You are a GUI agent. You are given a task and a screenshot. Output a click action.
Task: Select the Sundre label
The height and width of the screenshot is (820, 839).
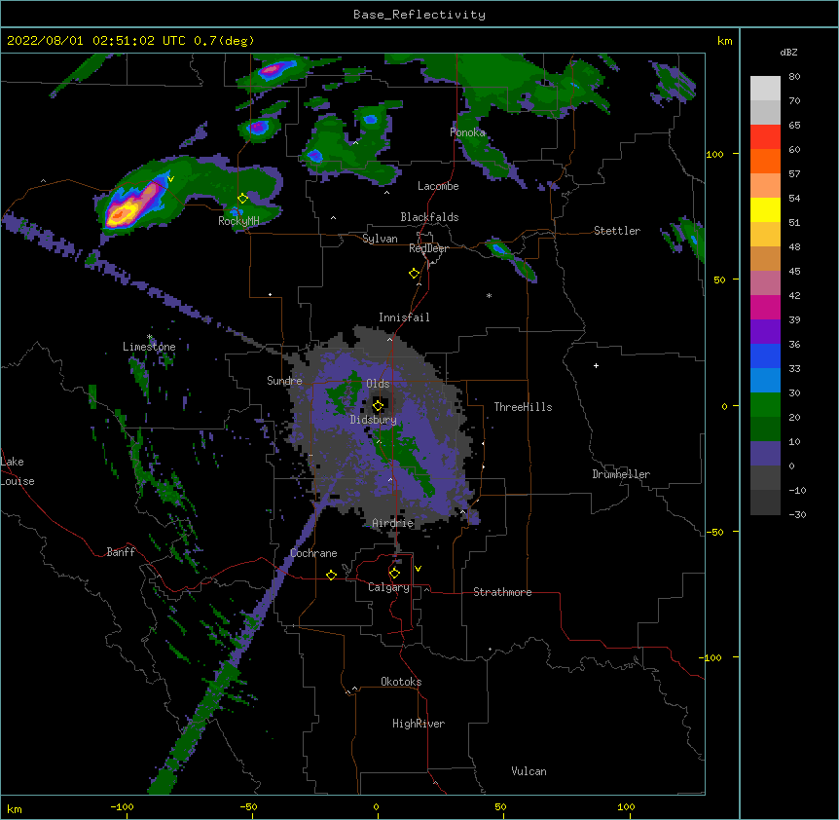point(284,381)
